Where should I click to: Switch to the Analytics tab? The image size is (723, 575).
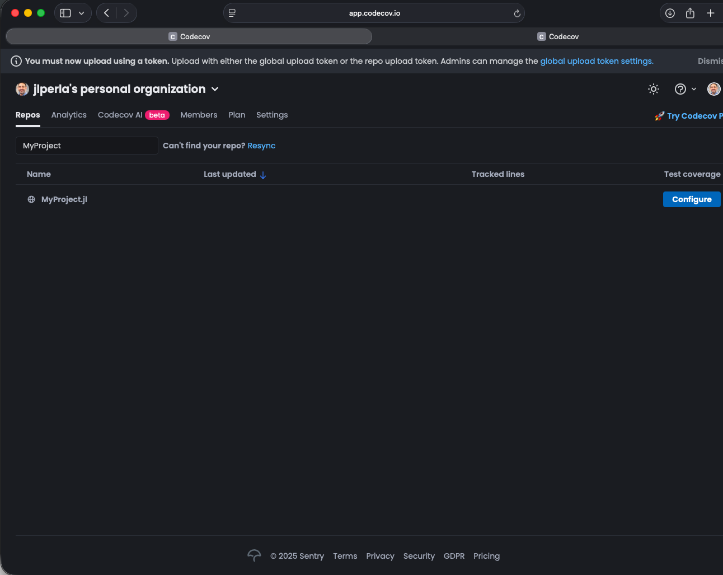69,115
